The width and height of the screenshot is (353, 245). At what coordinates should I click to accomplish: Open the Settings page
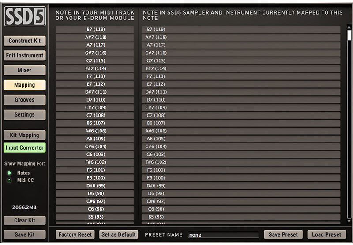(x=25, y=115)
